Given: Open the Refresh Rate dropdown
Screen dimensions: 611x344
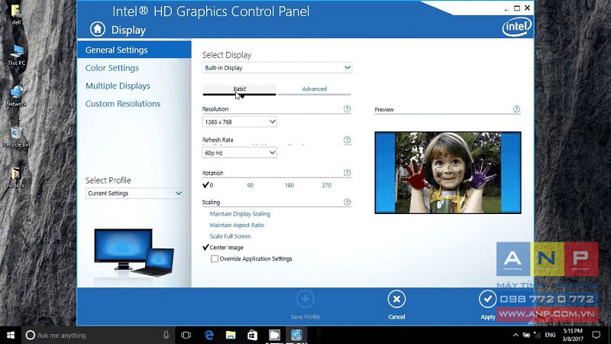Looking at the screenshot, I should point(239,152).
